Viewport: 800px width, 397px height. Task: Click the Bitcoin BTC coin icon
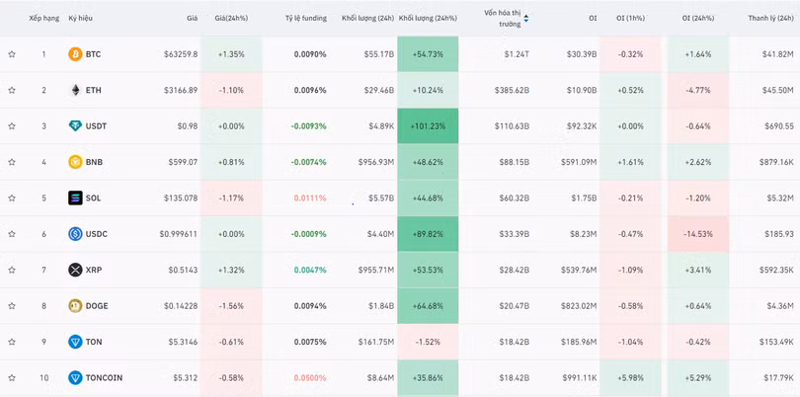[x=75, y=54]
